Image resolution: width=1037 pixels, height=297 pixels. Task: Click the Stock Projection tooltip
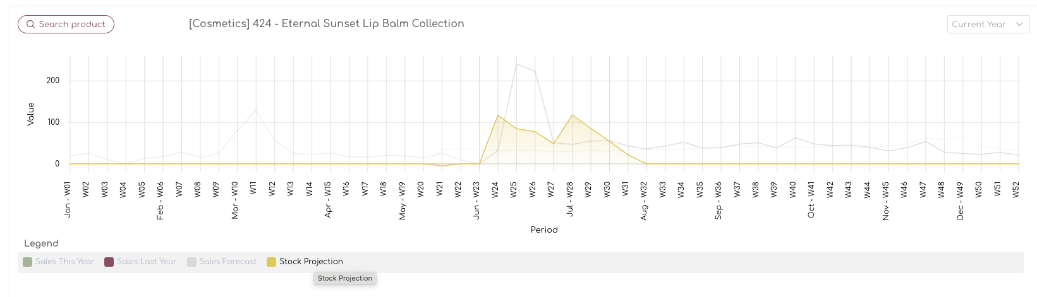coord(345,278)
